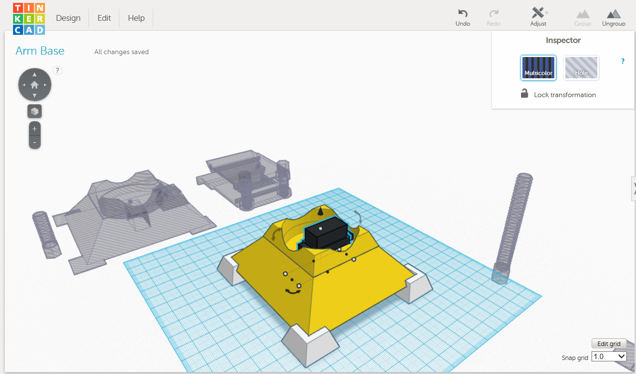The width and height of the screenshot is (636, 374).
Task: Toggle Lock transformation
Action: point(558,94)
